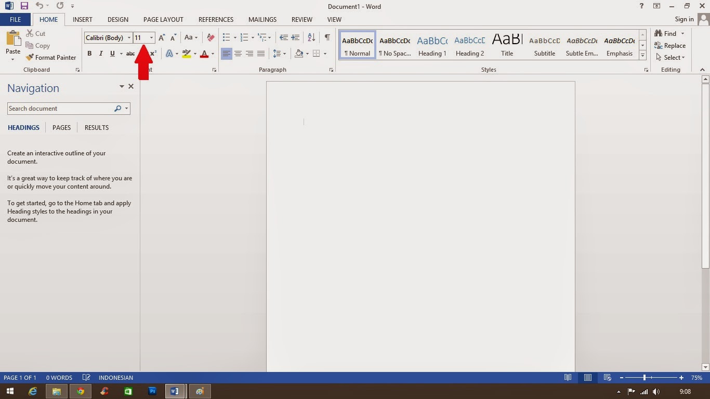Toggle superscript formatting
Image resolution: width=710 pixels, height=399 pixels.
pyautogui.click(x=152, y=54)
